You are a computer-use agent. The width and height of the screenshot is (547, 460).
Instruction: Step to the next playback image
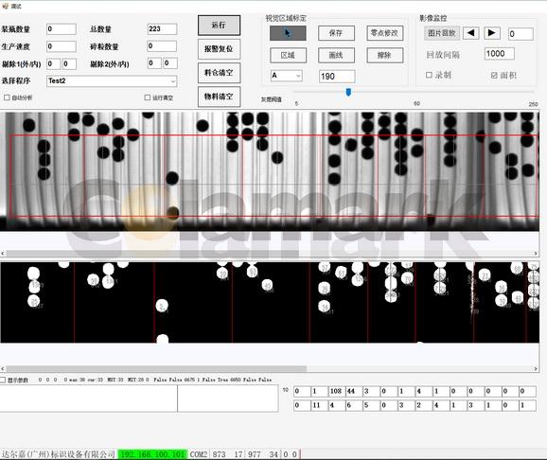click(x=491, y=33)
